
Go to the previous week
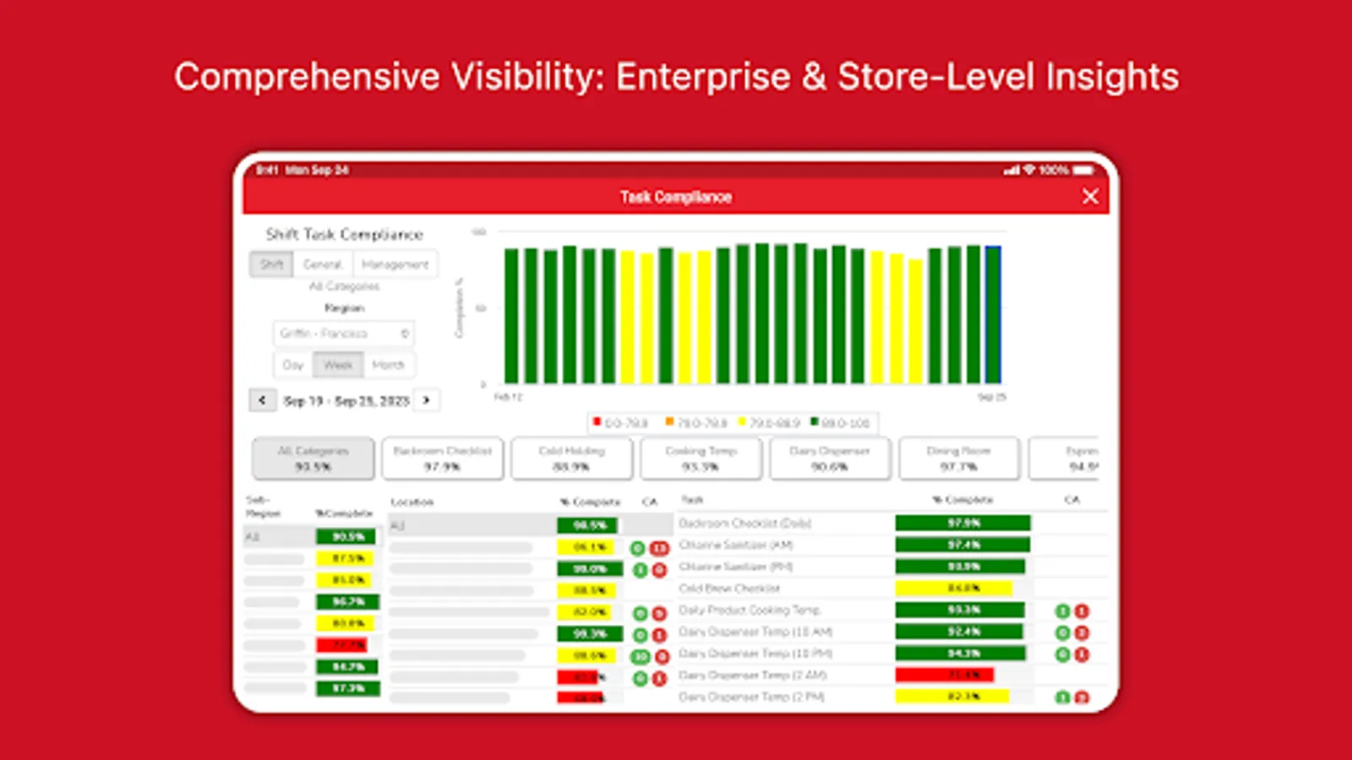pos(263,399)
